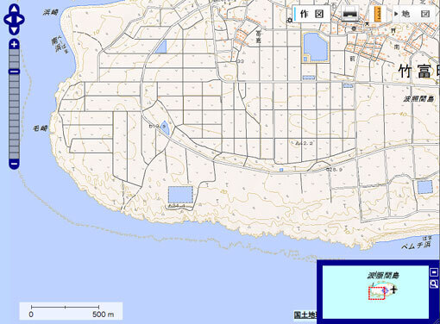Click the 0–500 m scale bar
440x324 pixels.
[x=71, y=311]
